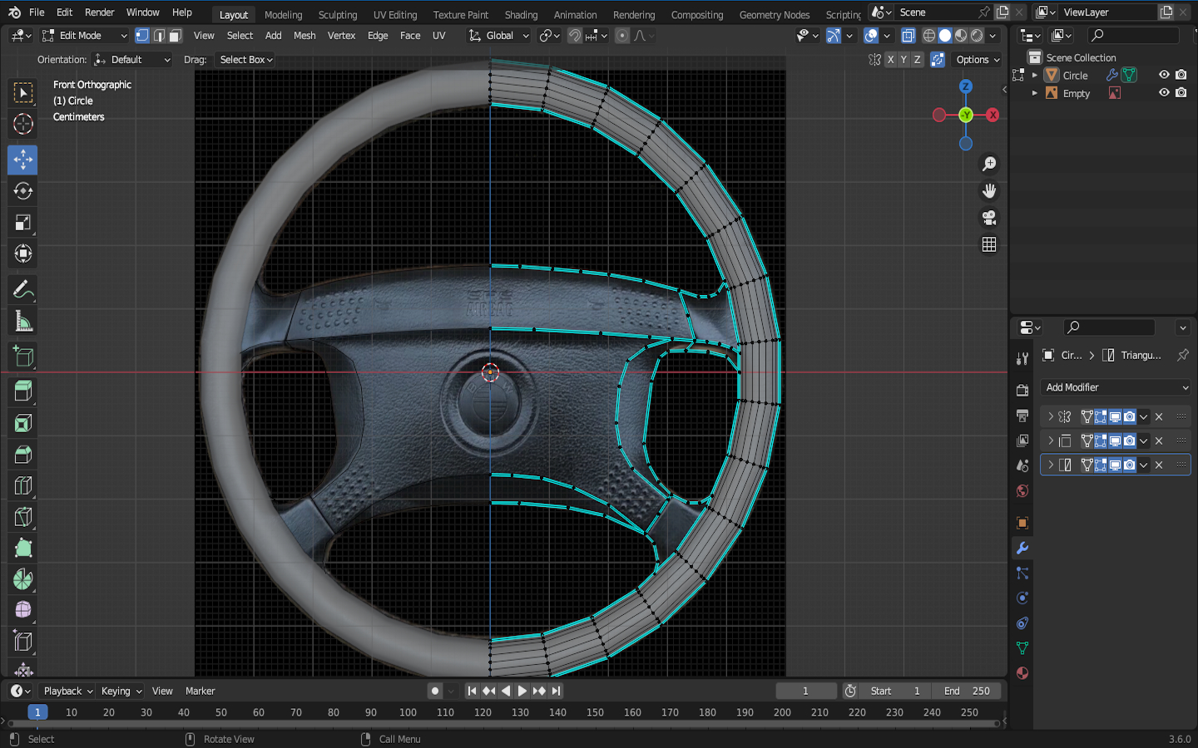Click frame 100 on the timeline
This screenshot has height=748, width=1198.
(408, 712)
